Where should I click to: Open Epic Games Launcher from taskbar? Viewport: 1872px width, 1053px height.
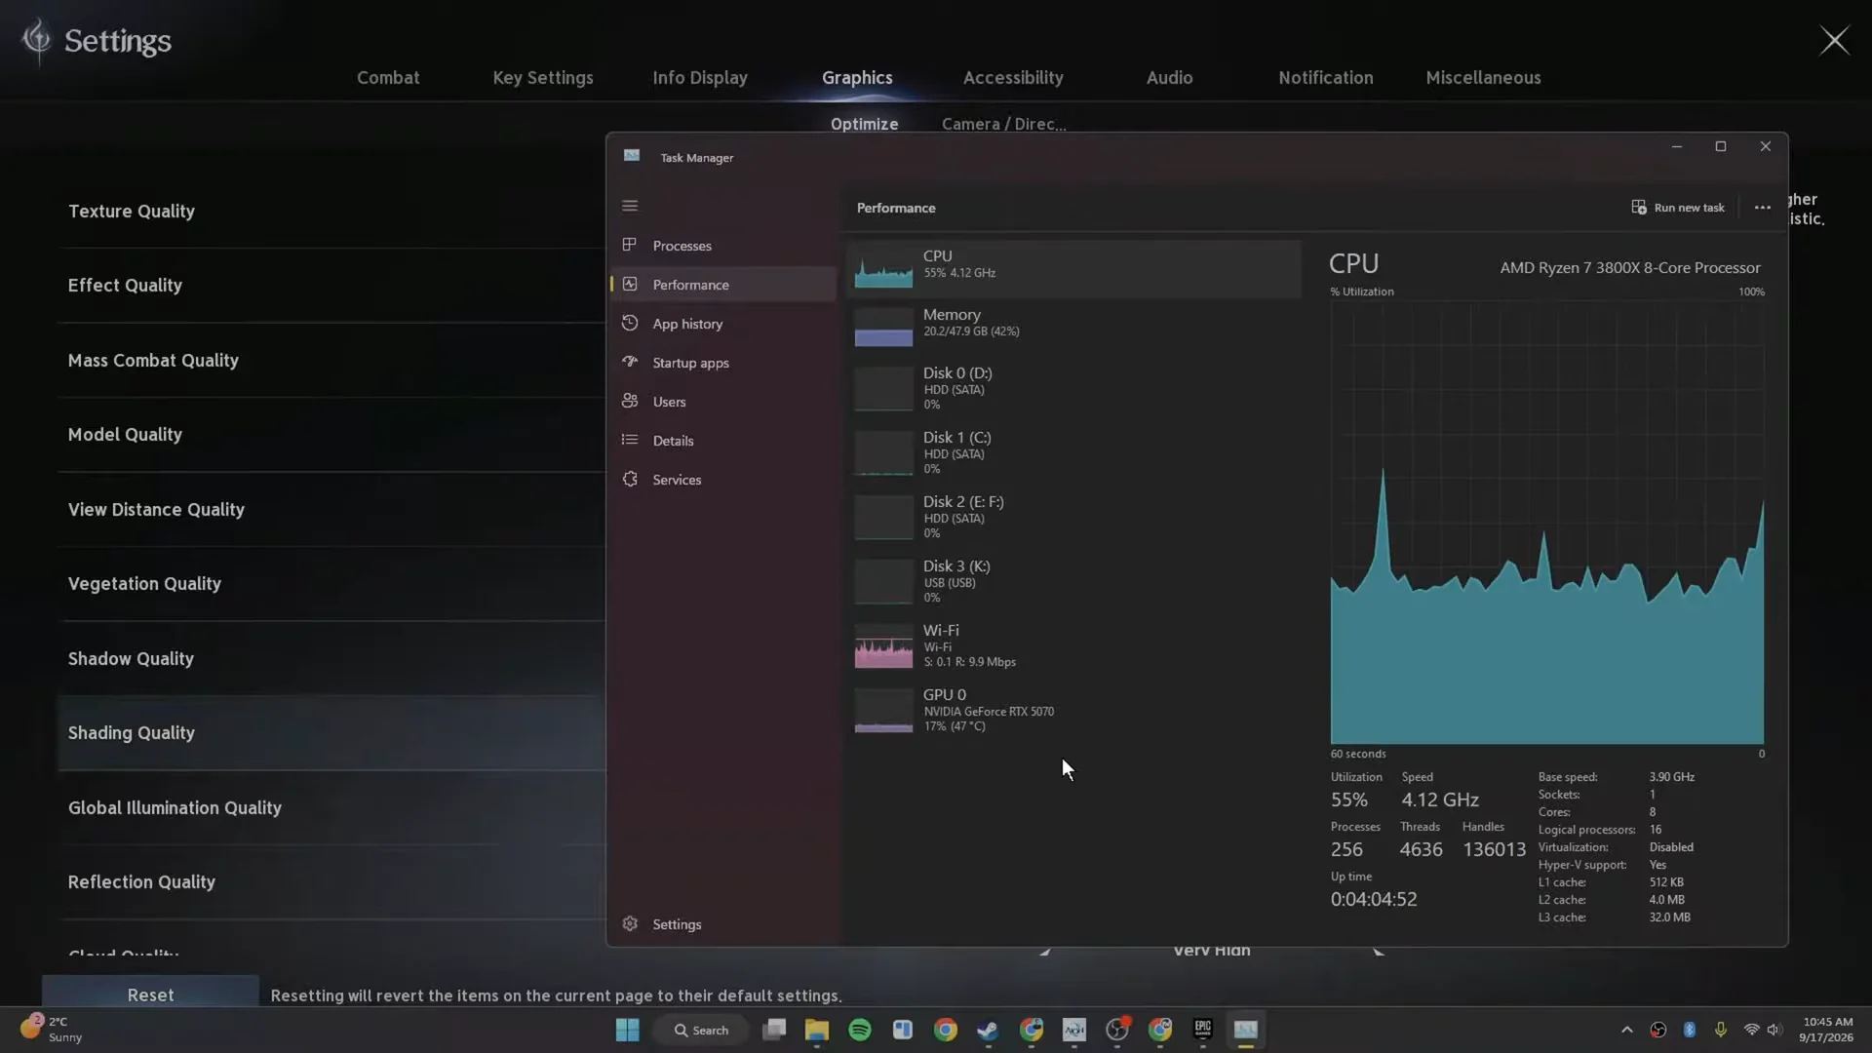click(x=1202, y=1030)
